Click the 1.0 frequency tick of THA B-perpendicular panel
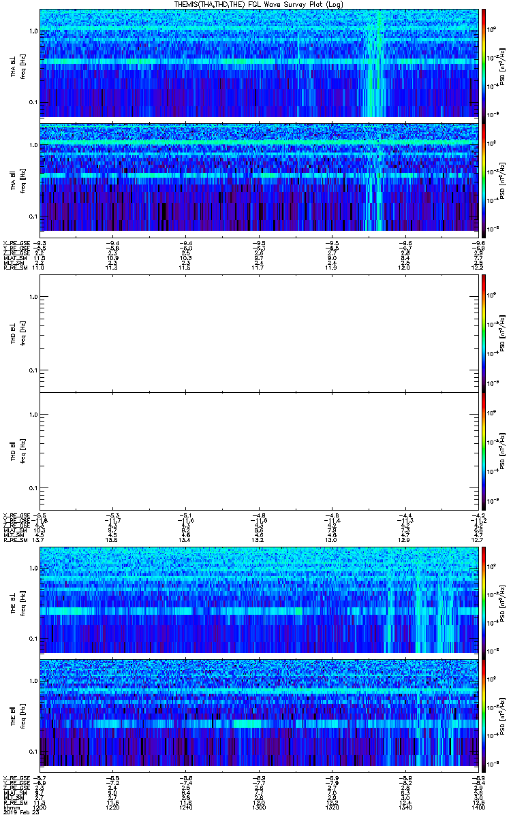The image size is (511, 817). [33, 32]
